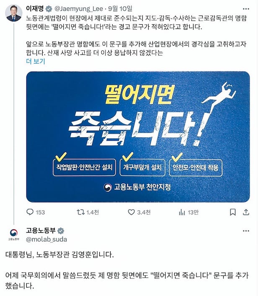
Task: Retweet the post with 1.4천 reposts
Action: point(81,212)
